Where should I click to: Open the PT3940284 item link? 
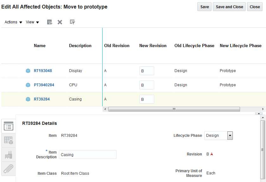point(44,85)
